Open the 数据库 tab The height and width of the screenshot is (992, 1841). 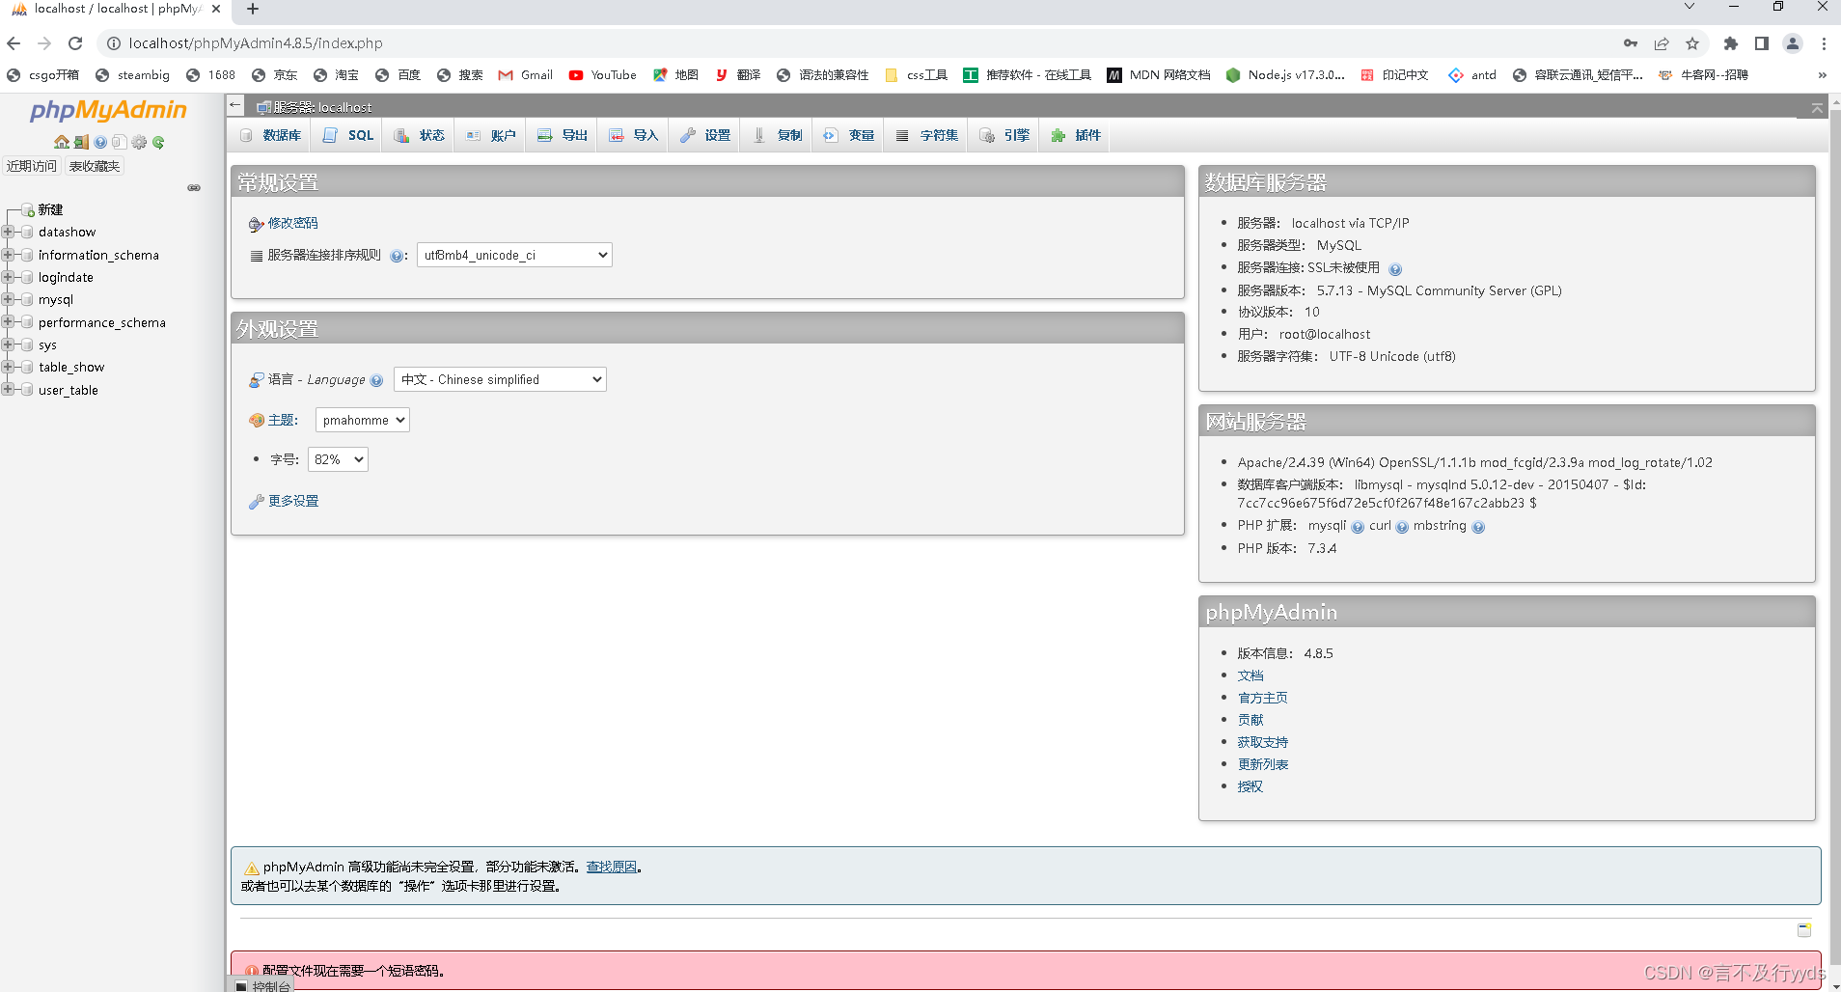[x=270, y=135]
